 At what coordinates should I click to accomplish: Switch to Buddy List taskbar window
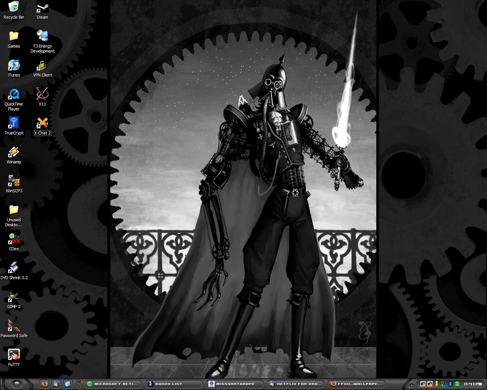[174, 384]
